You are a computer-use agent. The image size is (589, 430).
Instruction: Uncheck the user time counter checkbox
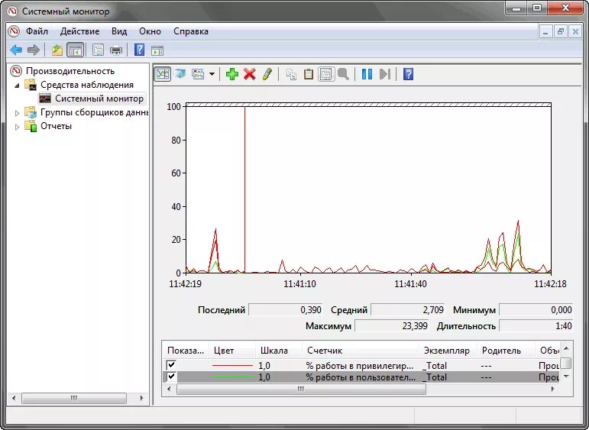pos(171,377)
